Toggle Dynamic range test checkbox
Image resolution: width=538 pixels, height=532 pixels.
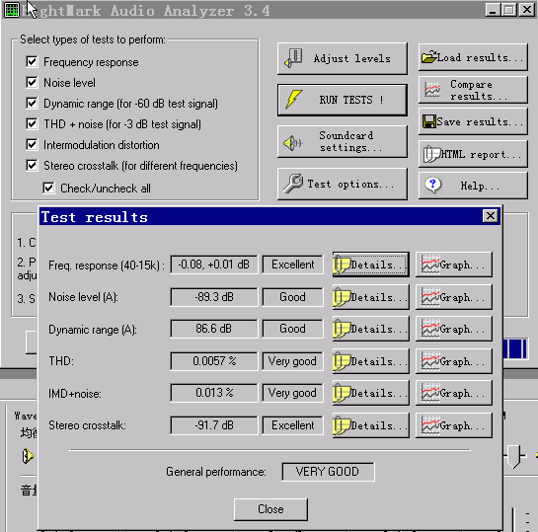pos(32,104)
